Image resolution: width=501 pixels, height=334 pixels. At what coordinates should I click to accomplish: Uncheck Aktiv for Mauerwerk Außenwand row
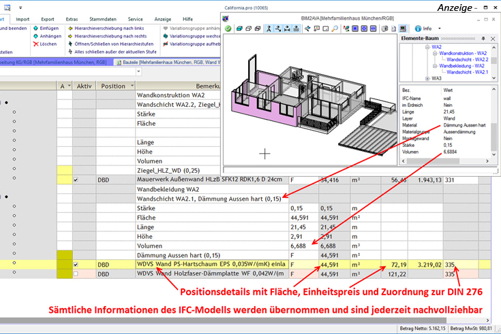click(x=76, y=180)
